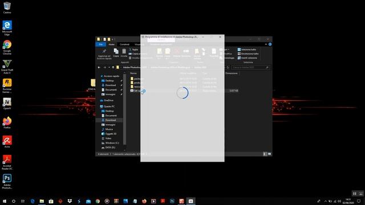Select Windows (C:) drive
The height and width of the screenshot is (205, 365).
coord(112,143)
